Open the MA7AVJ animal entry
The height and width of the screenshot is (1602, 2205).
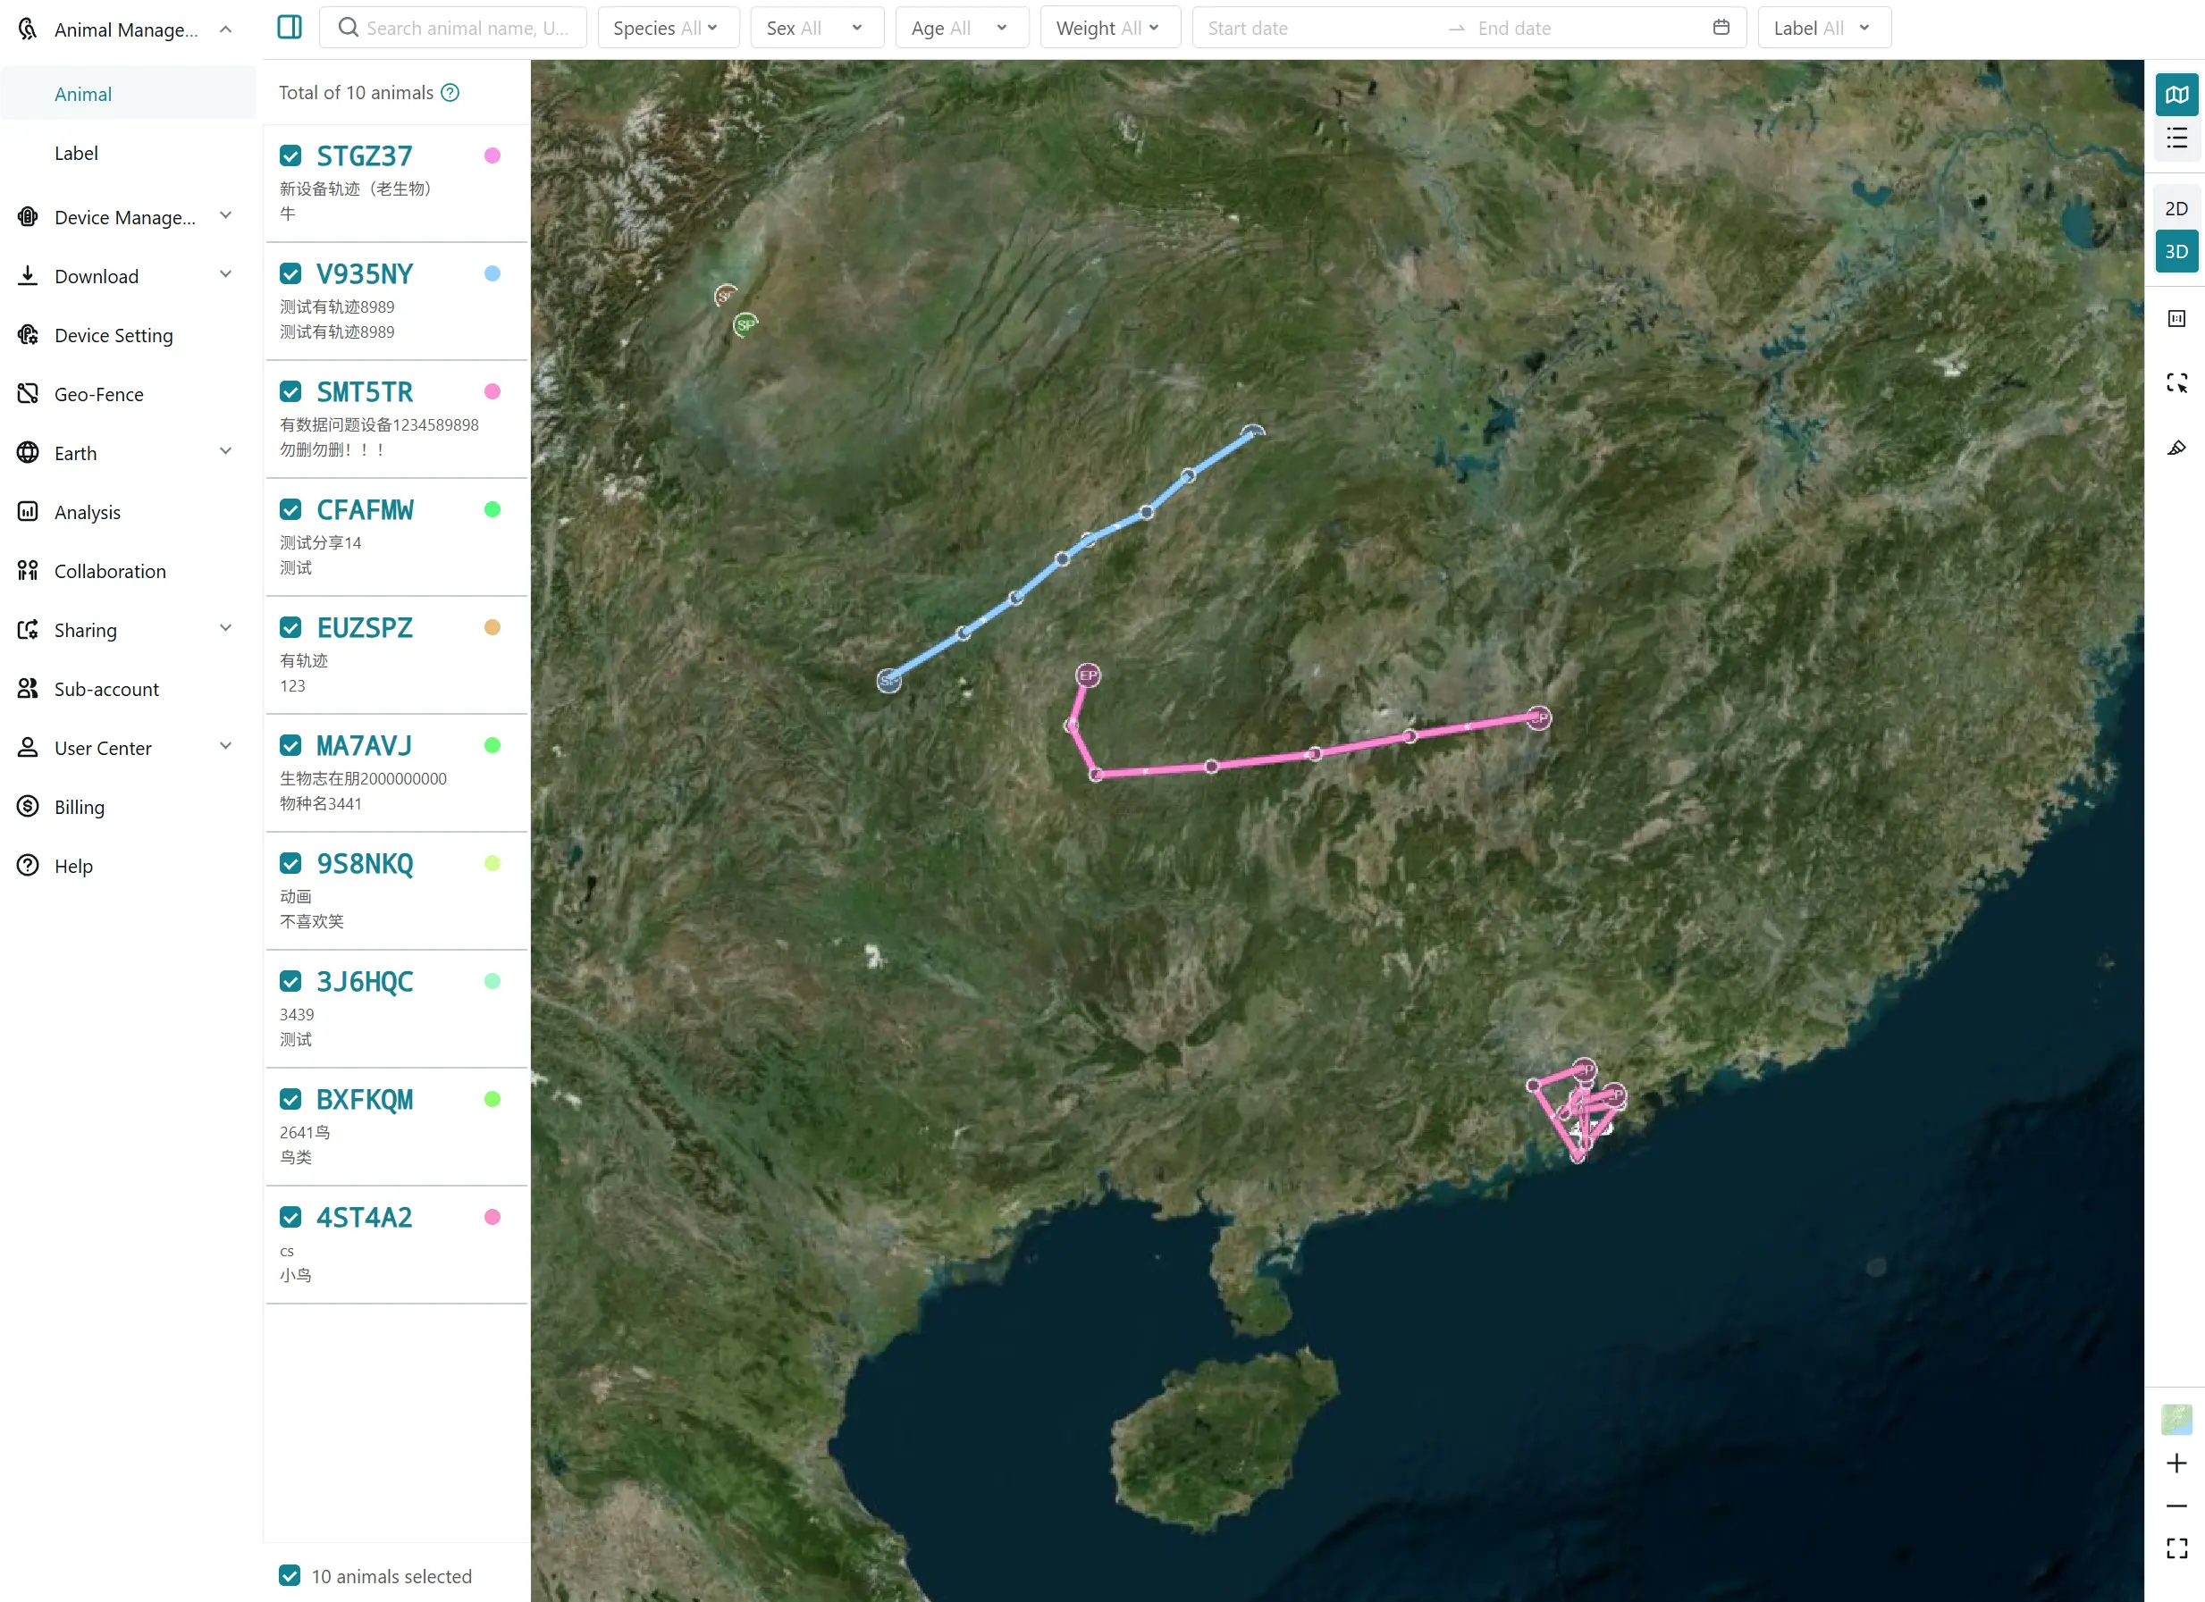click(x=365, y=745)
